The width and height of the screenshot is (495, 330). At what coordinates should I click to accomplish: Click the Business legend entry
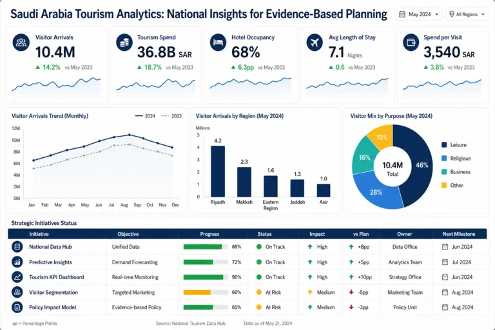(456, 172)
